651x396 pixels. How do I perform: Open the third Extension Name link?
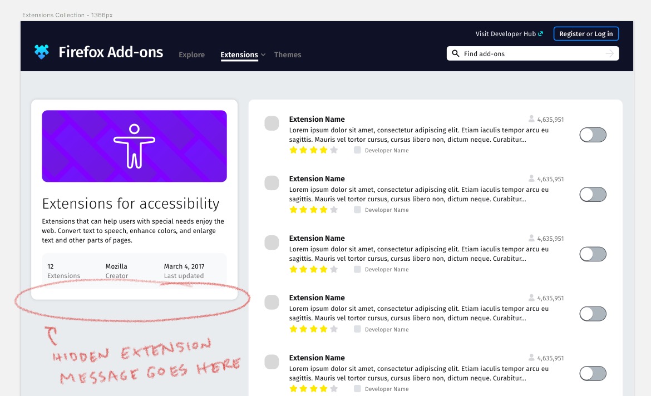point(317,238)
